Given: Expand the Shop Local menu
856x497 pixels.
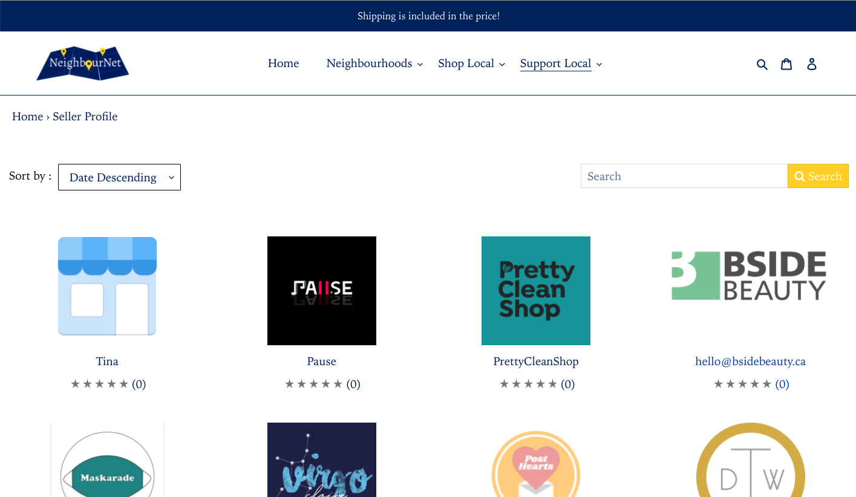Looking at the screenshot, I should pyautogui.click(x=471, y=63).
